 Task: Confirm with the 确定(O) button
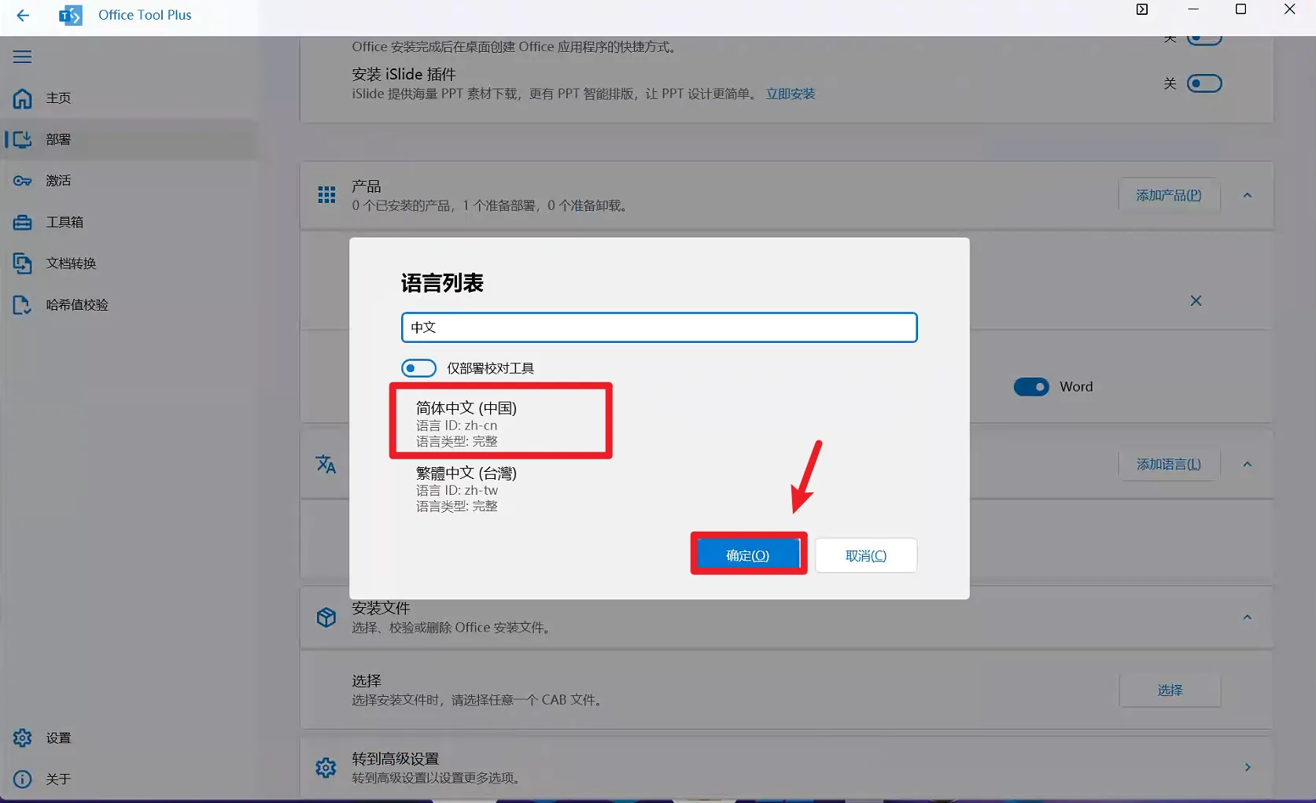748,555
